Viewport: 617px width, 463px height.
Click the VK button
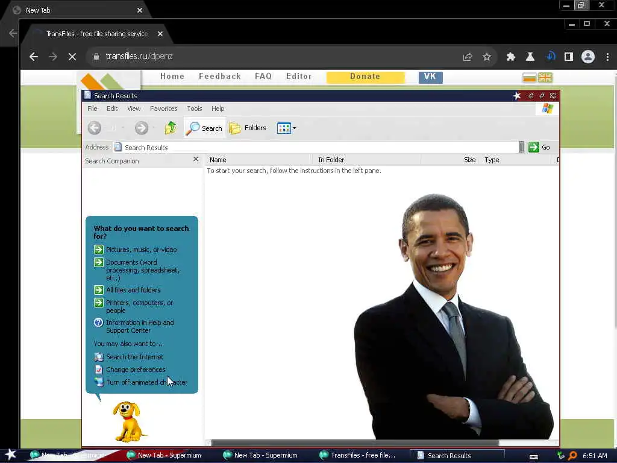tap(430, 77)
